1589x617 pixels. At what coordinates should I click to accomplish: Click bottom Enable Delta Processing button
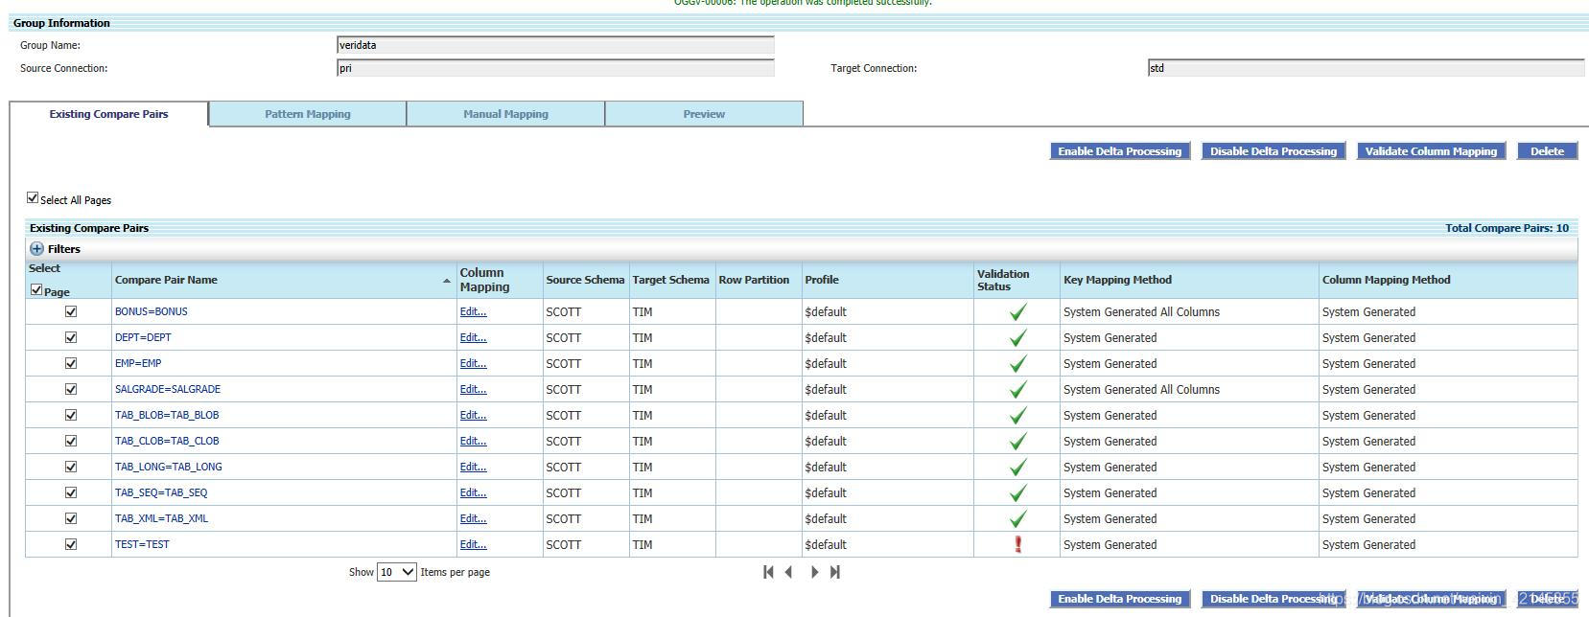[1120, 599]
